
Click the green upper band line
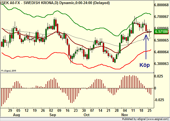coord(76,24)
